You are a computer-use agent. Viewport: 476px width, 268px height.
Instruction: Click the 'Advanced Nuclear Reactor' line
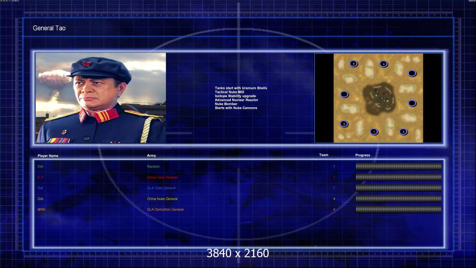tap(237, 100)
